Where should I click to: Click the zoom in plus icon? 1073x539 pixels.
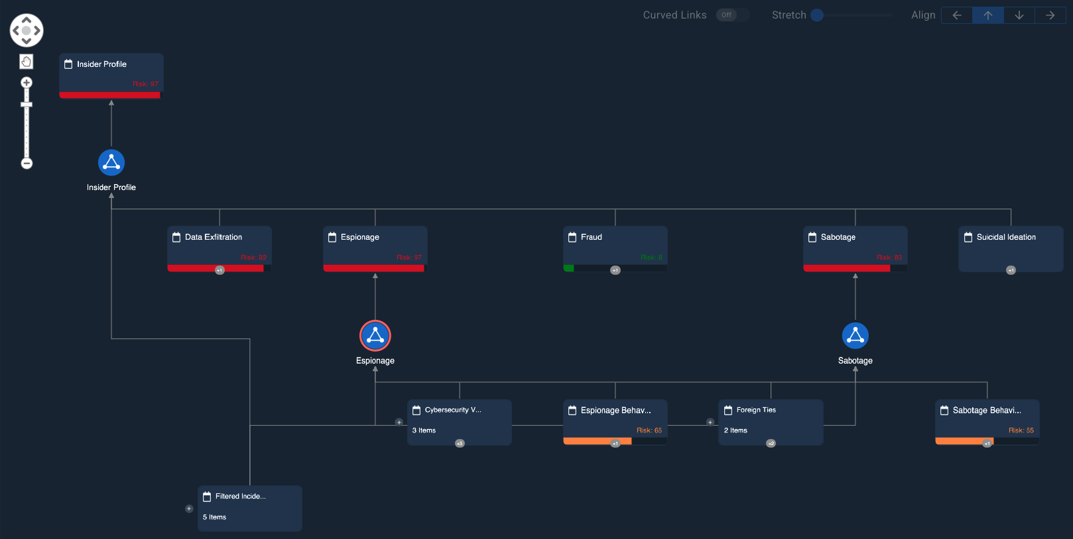(27, 83)
